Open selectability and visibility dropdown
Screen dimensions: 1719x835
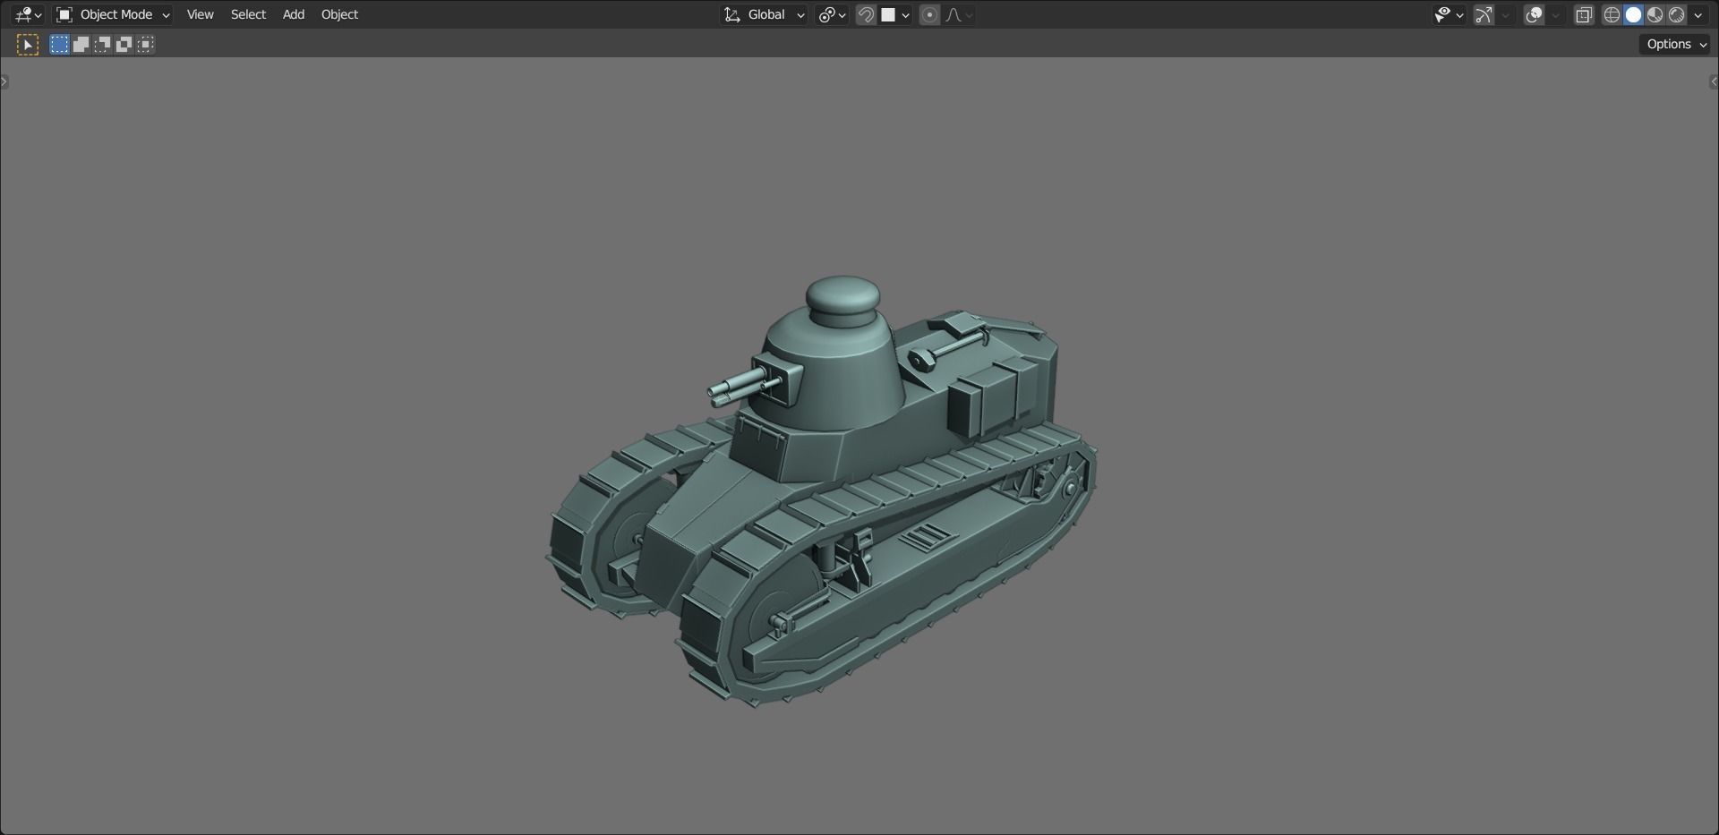pos(1449,14)
